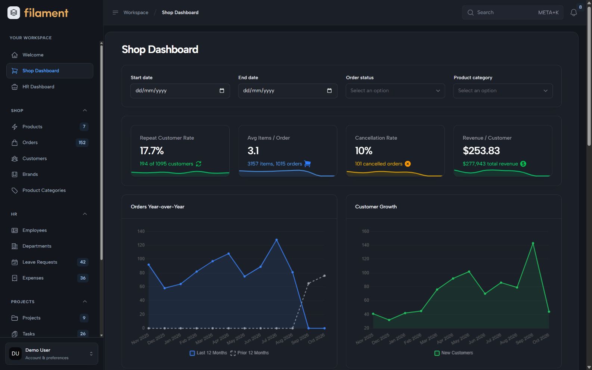This screenshot has width=592, height=370.
Task: Click the Brands bookmark icon
Action: (15, 174)
